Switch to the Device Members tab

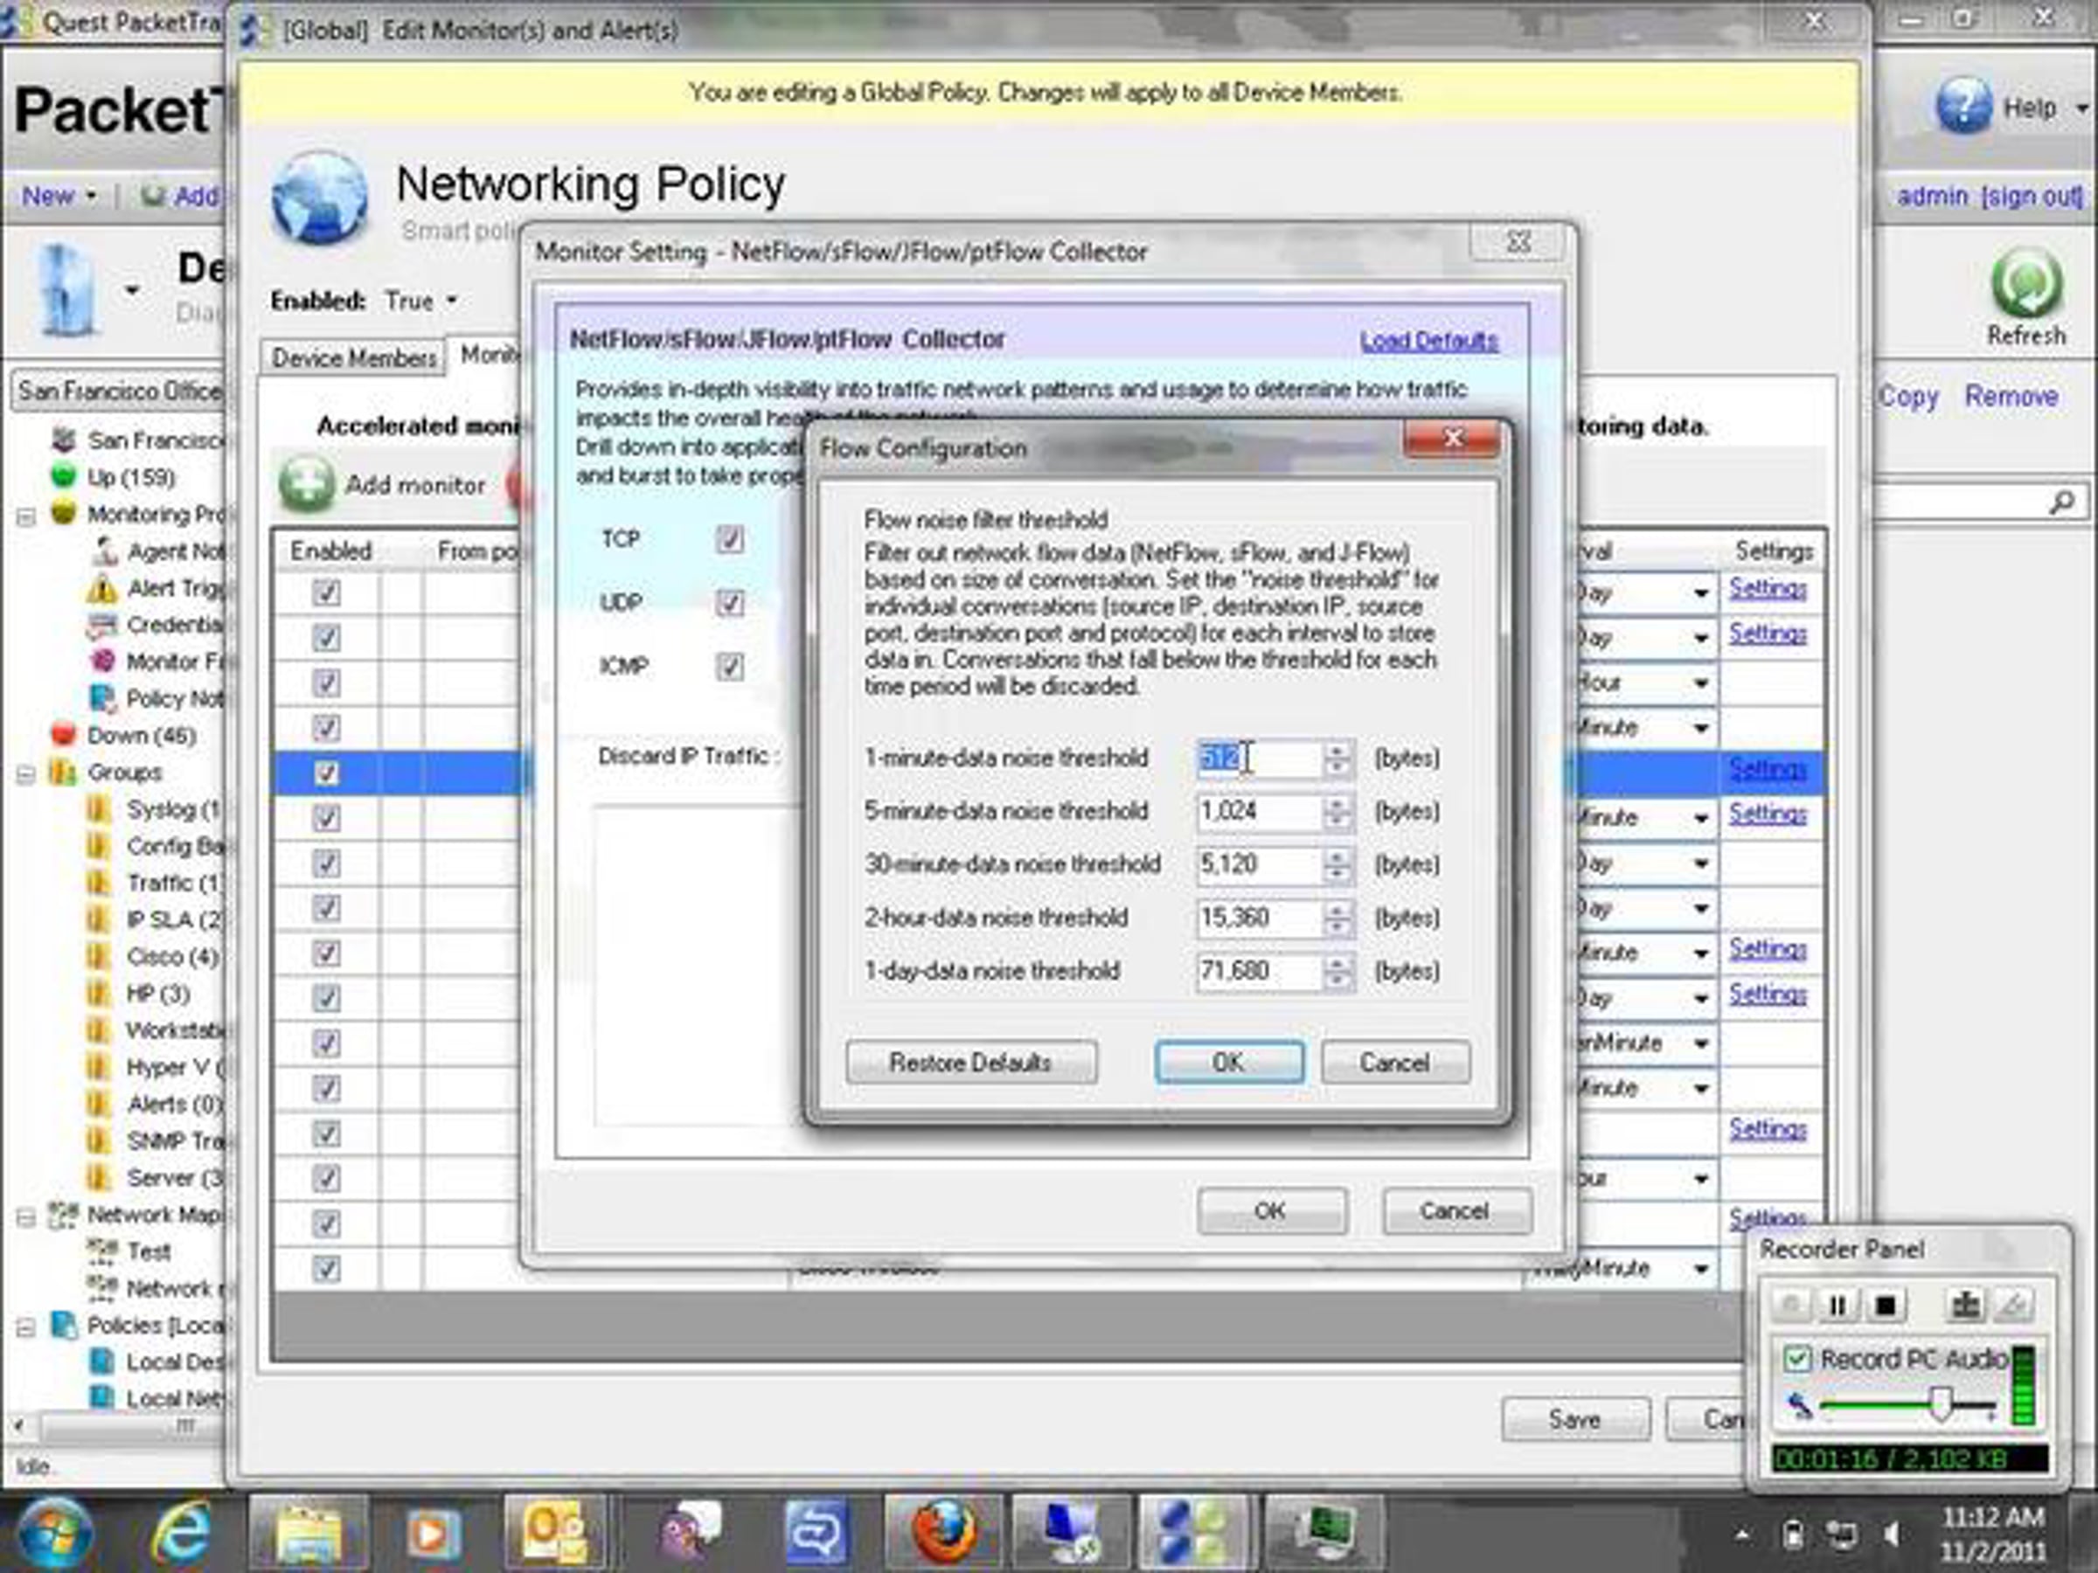354,357
